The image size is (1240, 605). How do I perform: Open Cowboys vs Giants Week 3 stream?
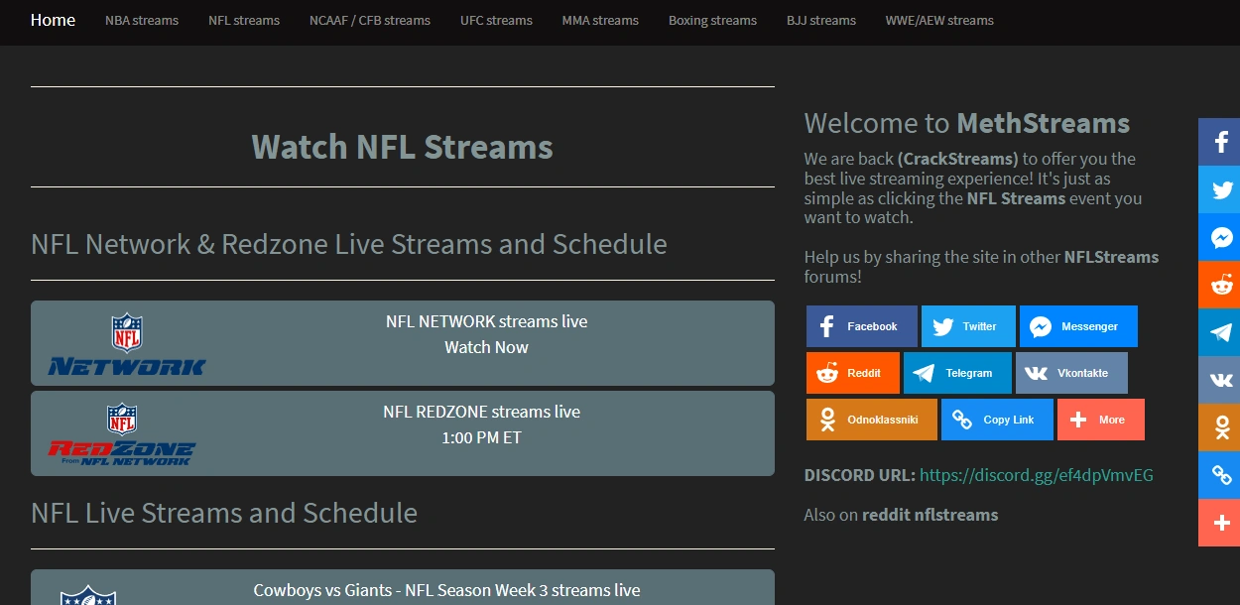[x=403, y=587]
